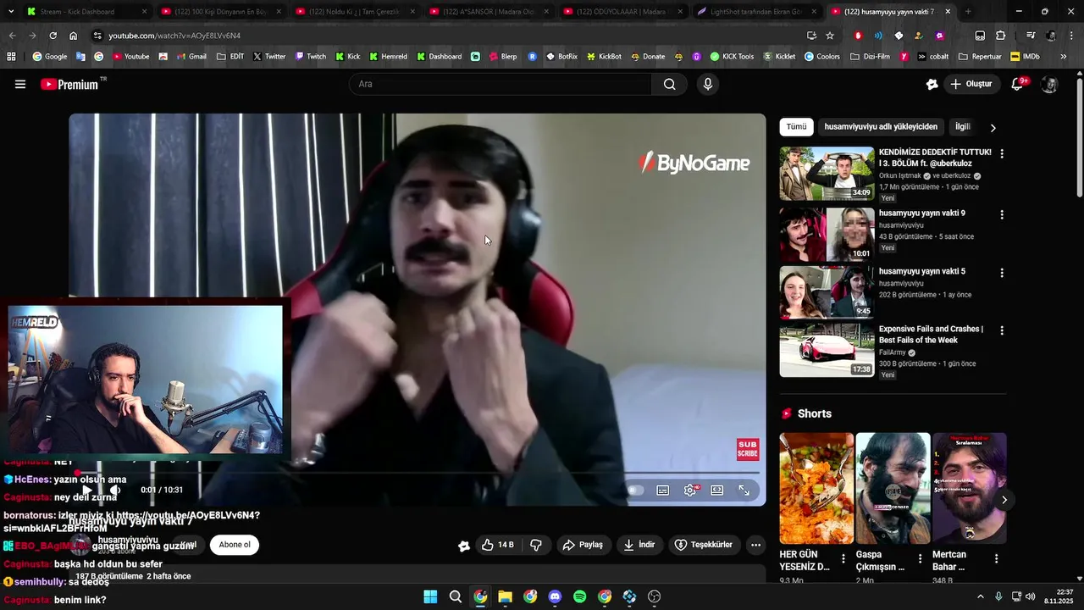This screenshot has height=610, width=1084.
Task: Click the Paylaş share button
Action: [x=583, y=545]
